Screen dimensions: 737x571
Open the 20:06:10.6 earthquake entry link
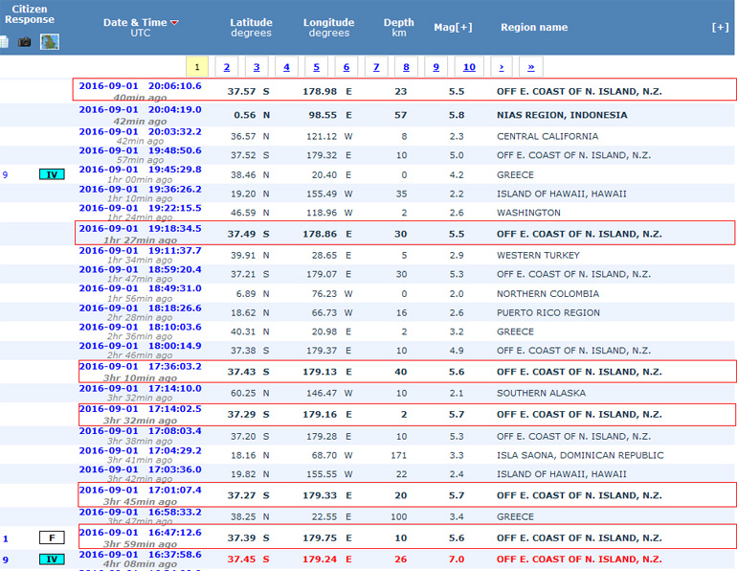(x=140, y=85)
